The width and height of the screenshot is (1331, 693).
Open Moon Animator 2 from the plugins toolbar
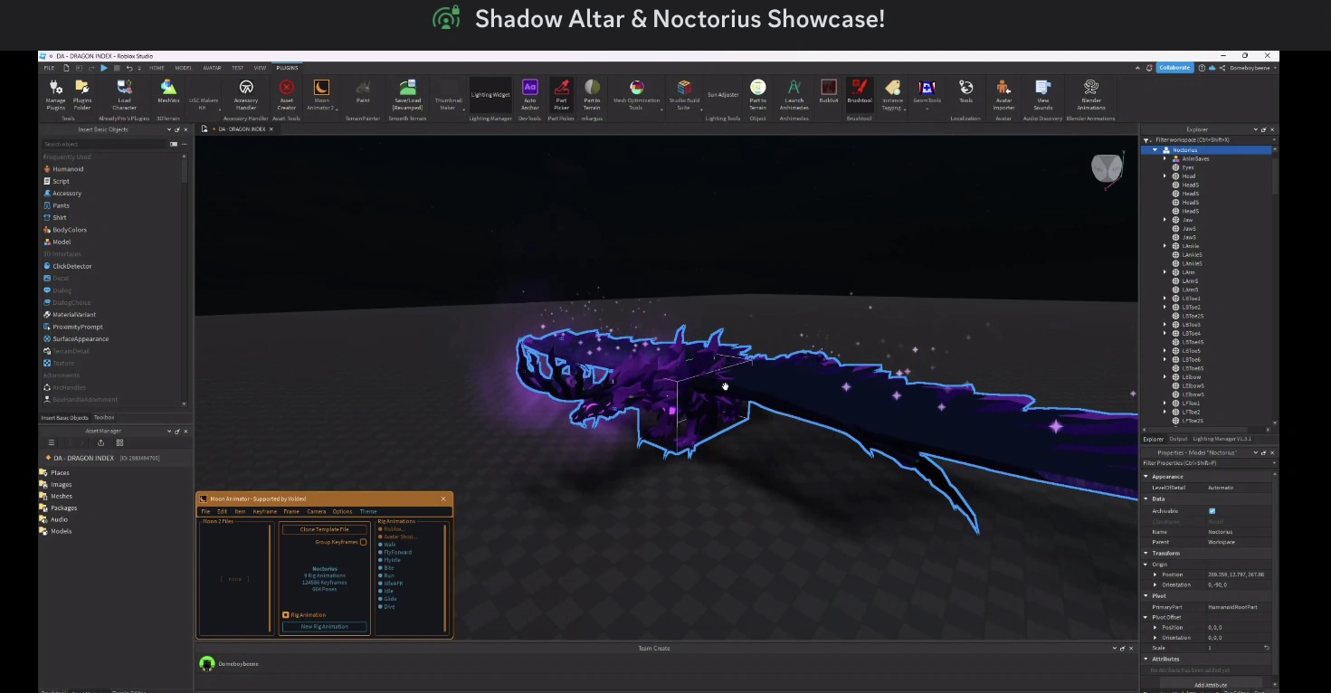(322, 94)
